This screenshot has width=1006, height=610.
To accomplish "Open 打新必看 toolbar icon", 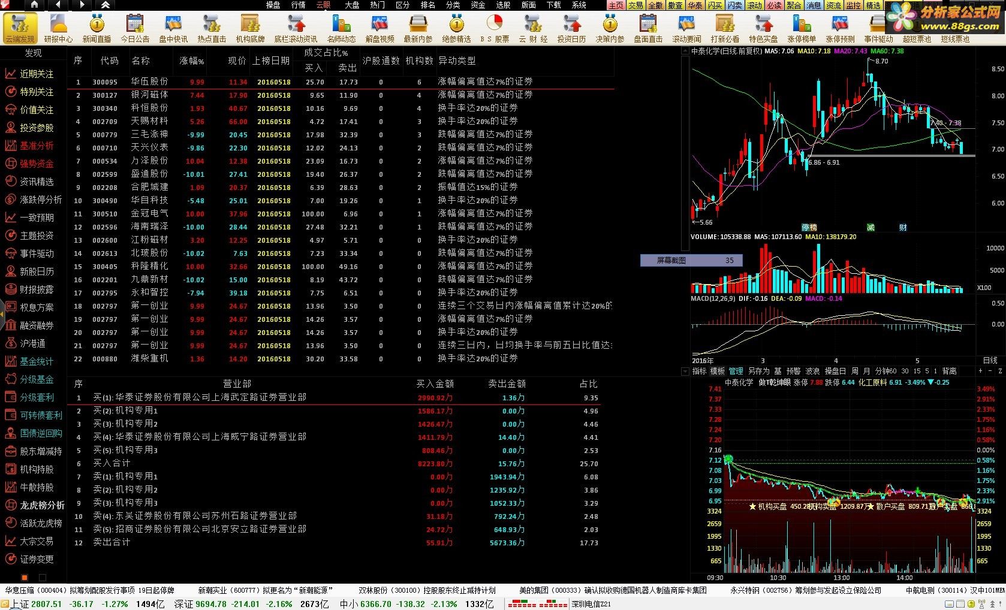I will click(725, 28).
